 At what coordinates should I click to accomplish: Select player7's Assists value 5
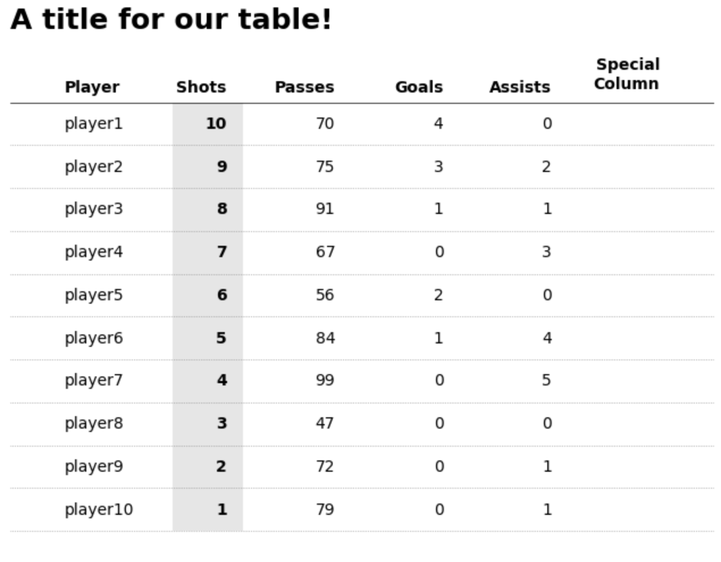(x=546, y=380)
